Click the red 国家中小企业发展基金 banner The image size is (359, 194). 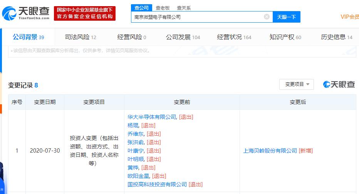click(x=85, y=13)
